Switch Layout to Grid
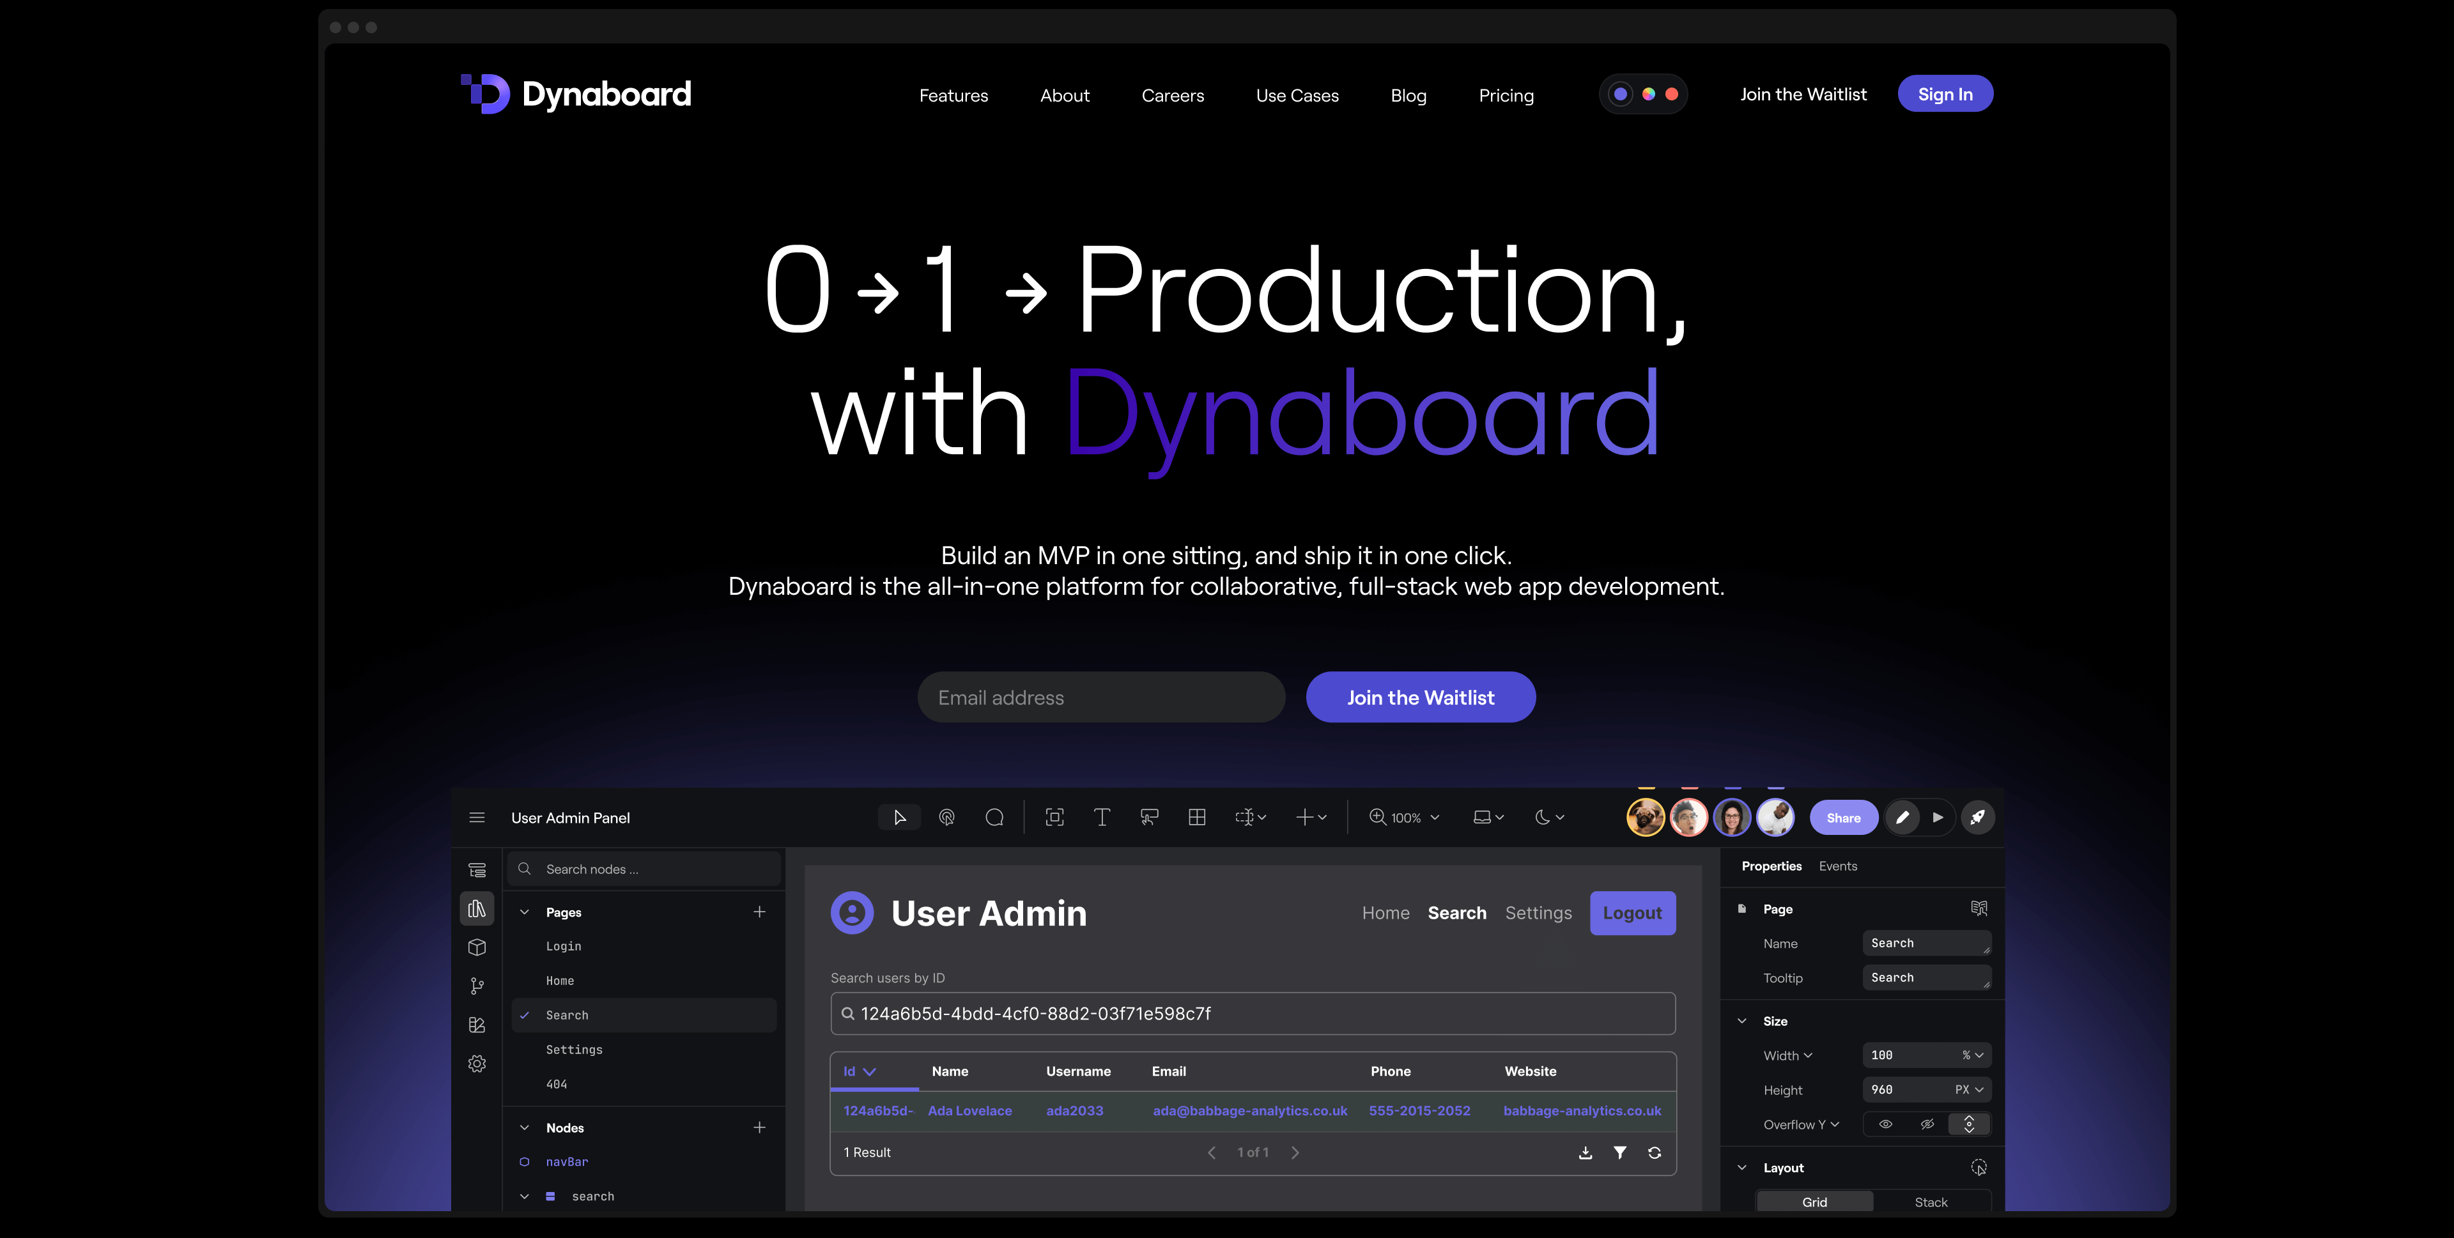This screenshot has height=1238, width=2454. (1815, 1202)
